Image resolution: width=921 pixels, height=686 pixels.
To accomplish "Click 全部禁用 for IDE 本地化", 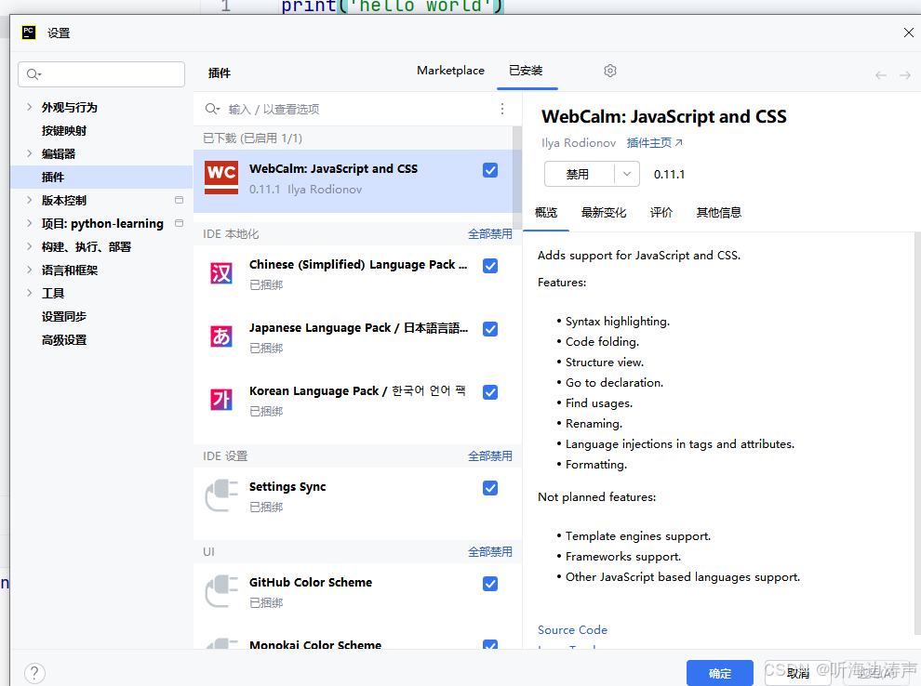I will click(490, 233).
